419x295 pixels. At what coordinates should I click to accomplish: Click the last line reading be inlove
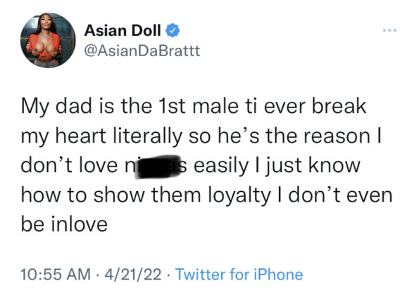[64, 224]
